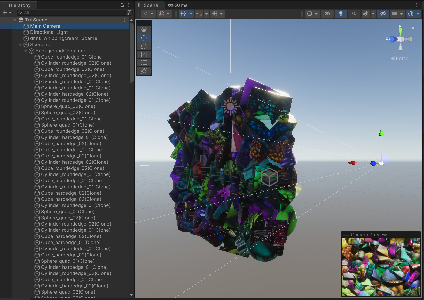Select Directional Light in the hierarchy
Viewport: 424px width, 300px height.
[x=49, y=32]
